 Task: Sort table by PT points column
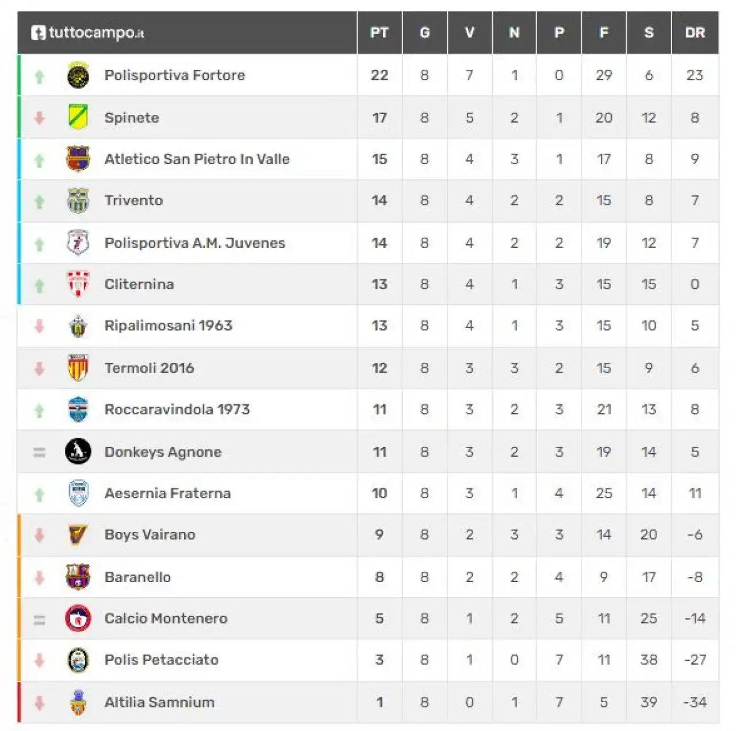click(379, 33)
